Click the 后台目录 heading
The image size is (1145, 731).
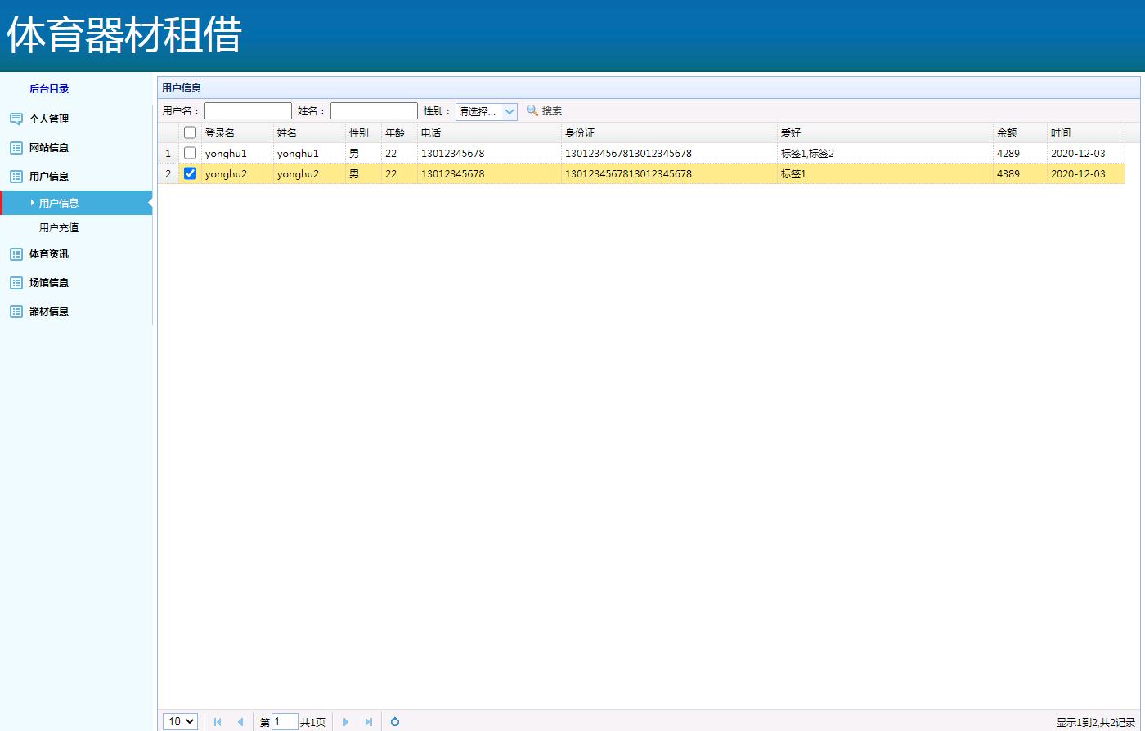49,89
